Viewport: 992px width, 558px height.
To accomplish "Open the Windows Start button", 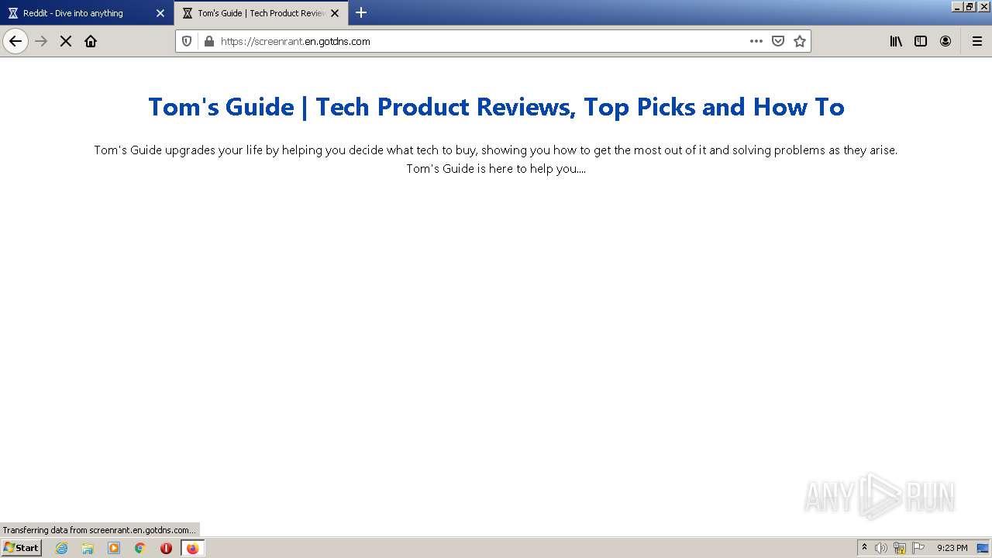I will coord(21,547).
